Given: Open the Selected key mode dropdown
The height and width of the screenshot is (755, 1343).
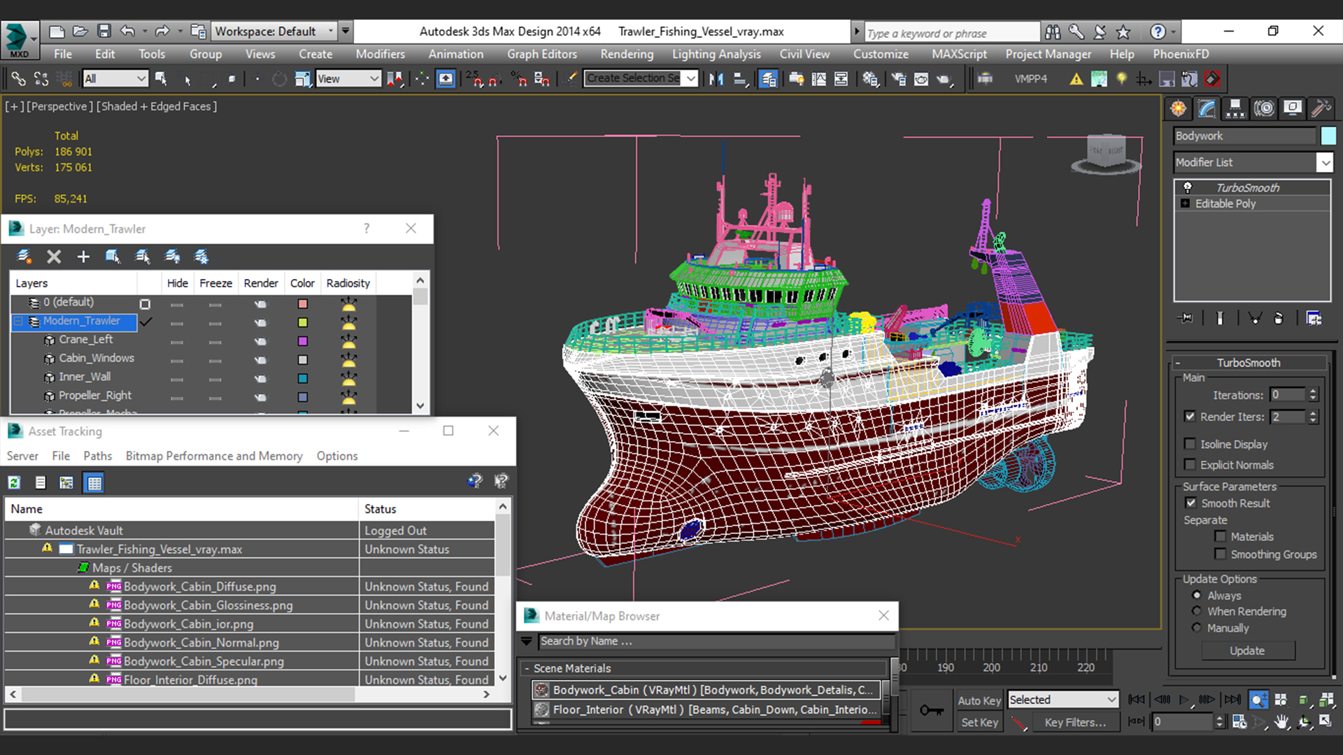Looking at the screenshot, I should 1063,700.
